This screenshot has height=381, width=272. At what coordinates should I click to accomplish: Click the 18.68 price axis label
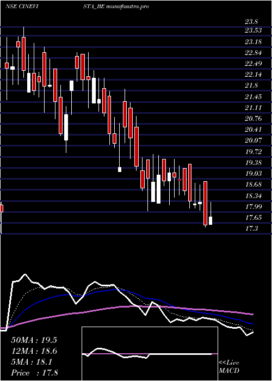253,185
